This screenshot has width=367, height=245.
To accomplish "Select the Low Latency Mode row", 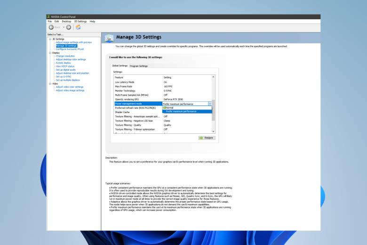I will 163,82.
